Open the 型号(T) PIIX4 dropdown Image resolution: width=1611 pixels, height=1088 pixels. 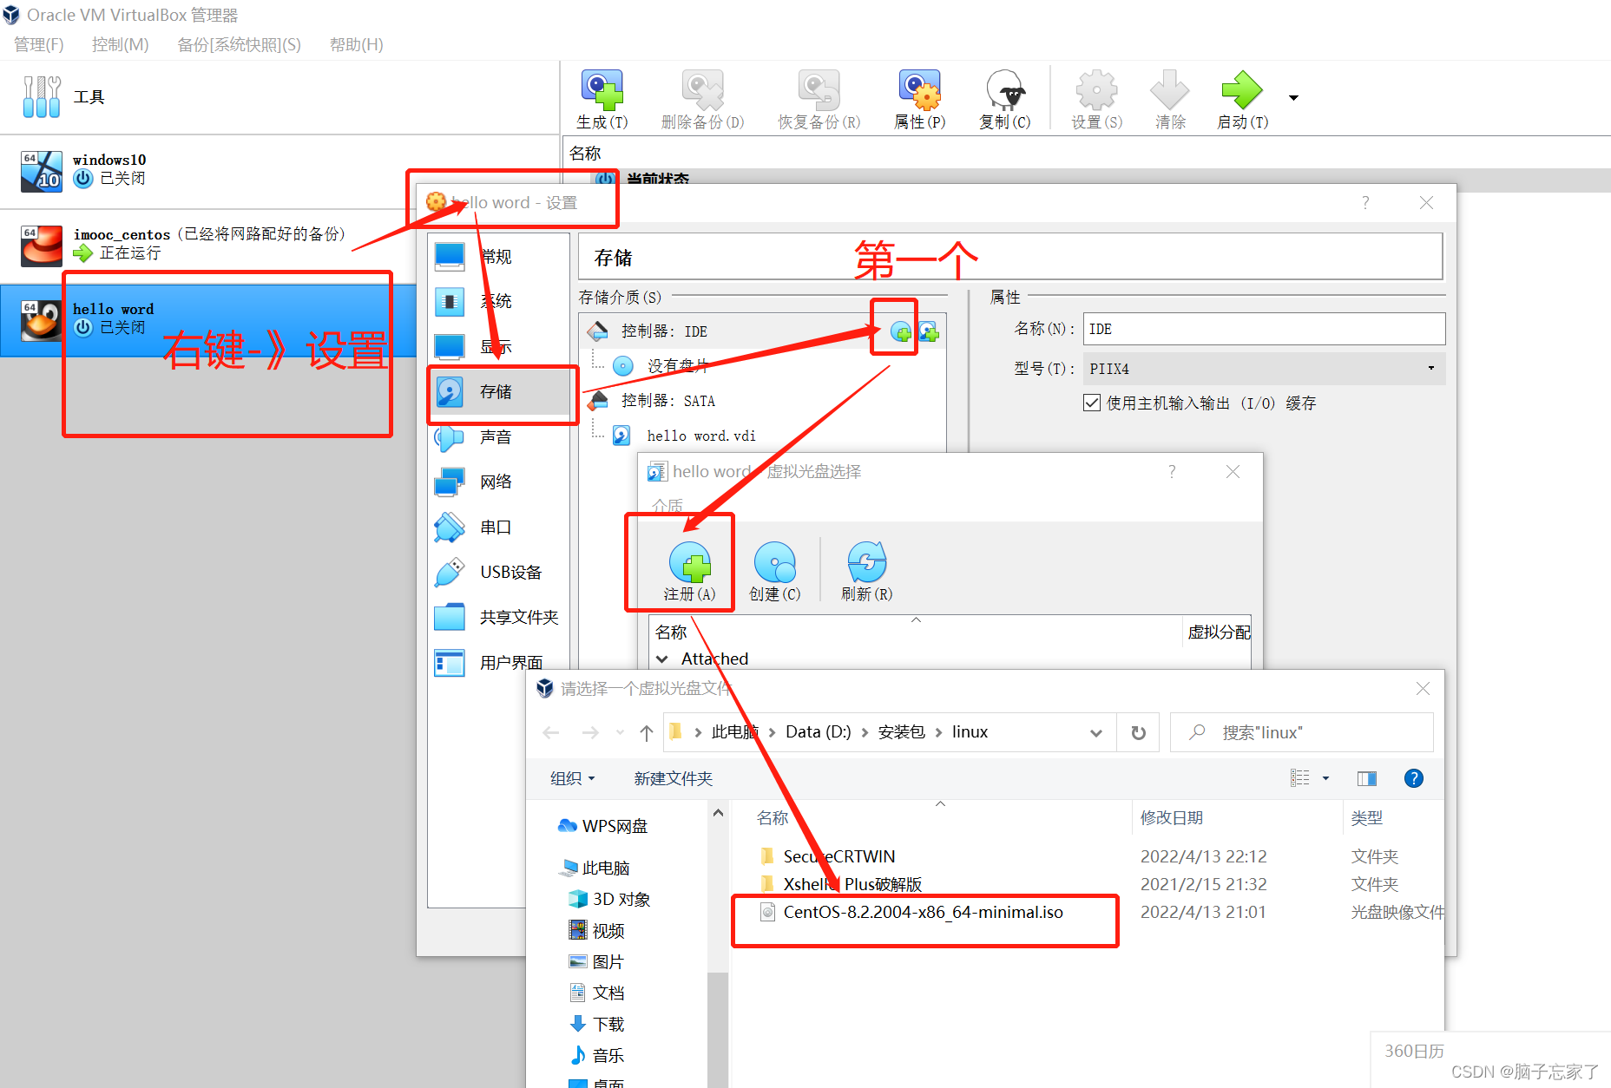click(x=1264, y=369)
